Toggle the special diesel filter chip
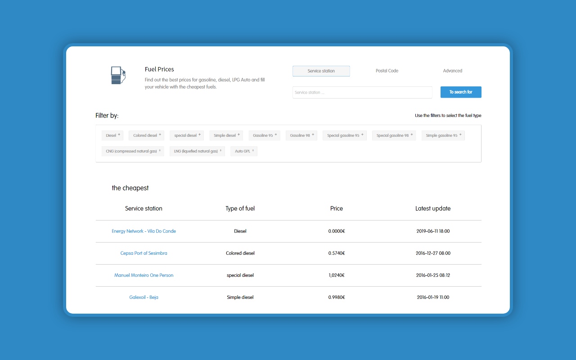 click(x=187, y=135)
